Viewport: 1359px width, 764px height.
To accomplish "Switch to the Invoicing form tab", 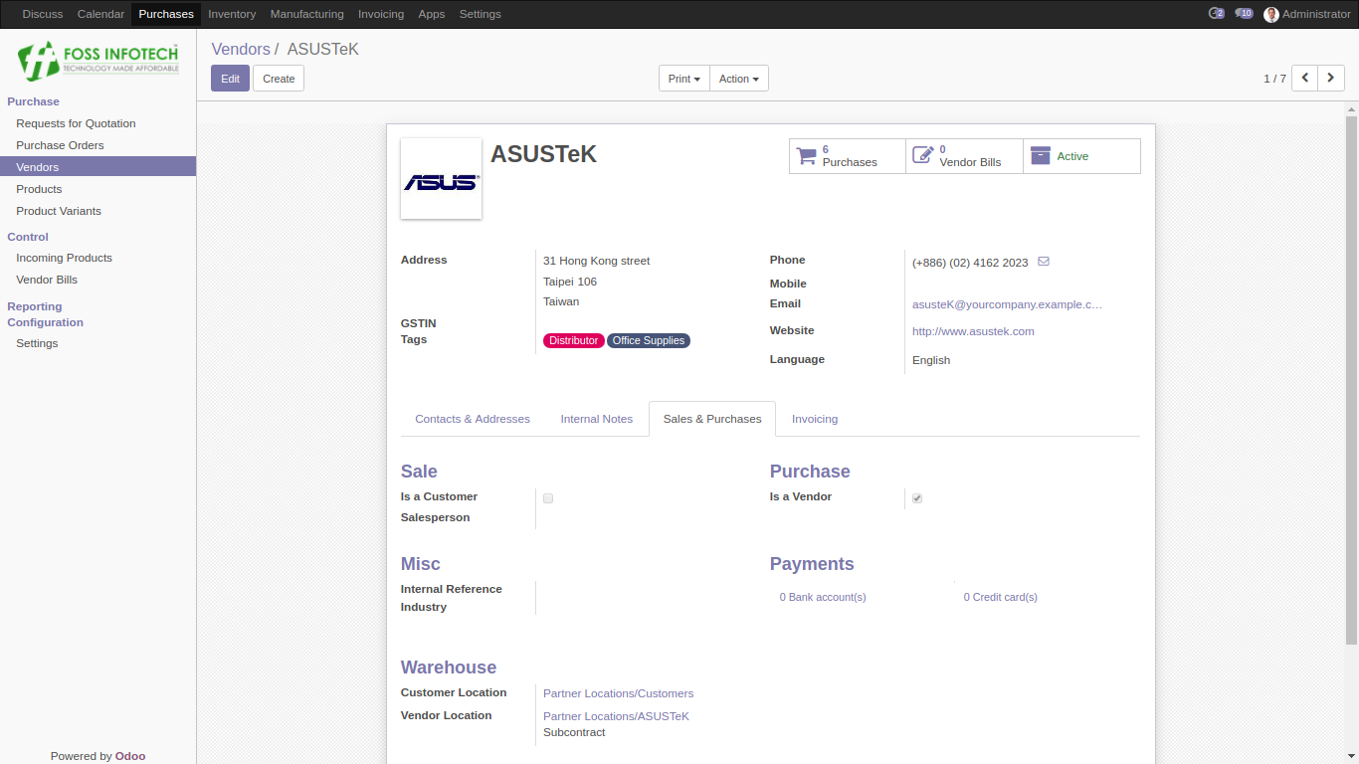I will click(815, 419).
